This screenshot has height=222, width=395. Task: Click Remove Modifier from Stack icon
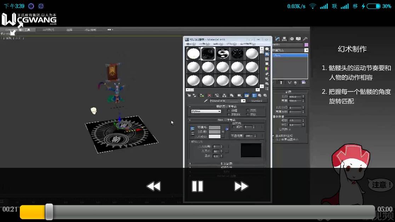pos(295,82)
